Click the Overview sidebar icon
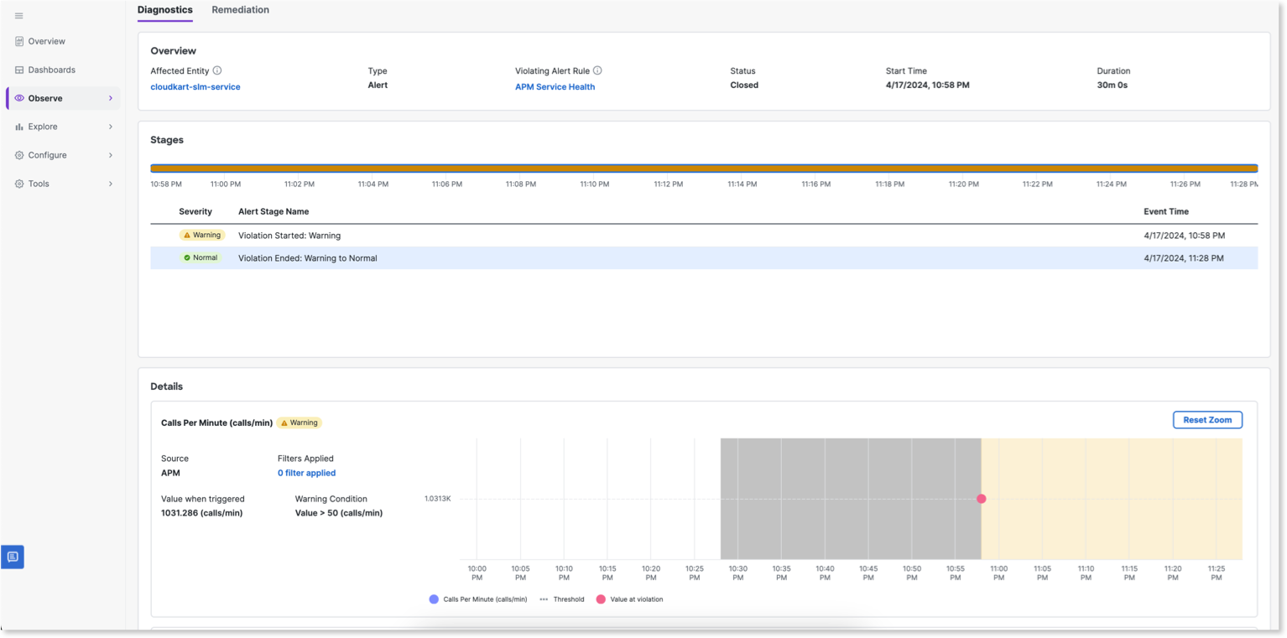 click(x=19, y=41)
